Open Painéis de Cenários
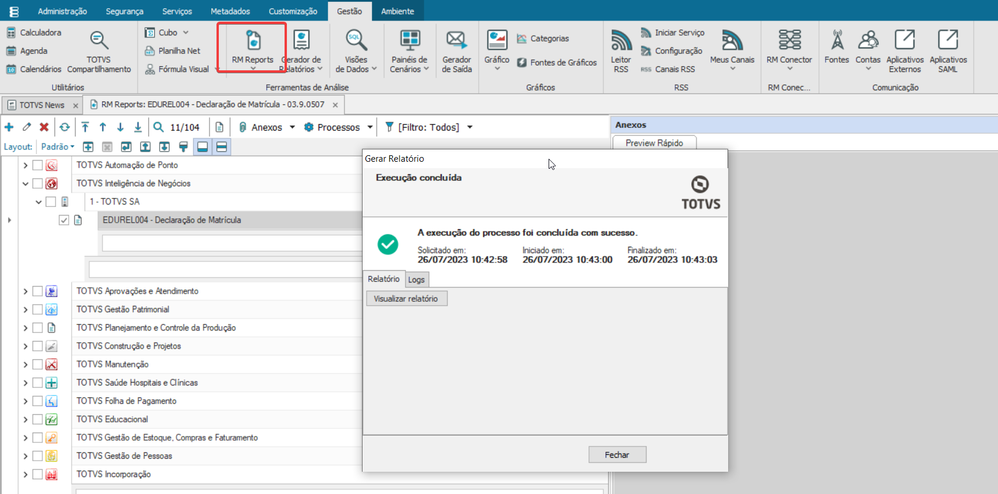998x494 pixels. 410,52
